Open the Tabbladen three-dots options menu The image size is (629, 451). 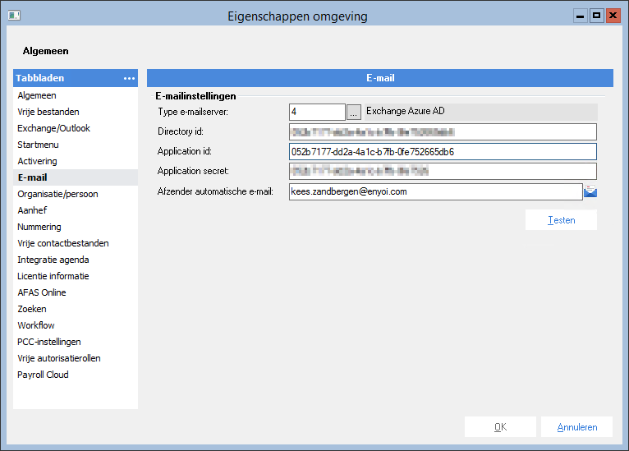pyautogui.click(x=129, y=78)
